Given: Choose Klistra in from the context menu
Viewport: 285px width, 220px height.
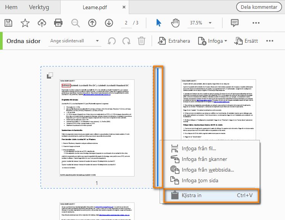Looking at the screenshot, I should (211, 196).
